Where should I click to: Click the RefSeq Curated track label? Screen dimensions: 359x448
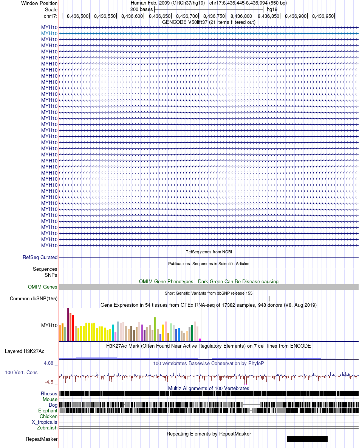pos(40,257)
